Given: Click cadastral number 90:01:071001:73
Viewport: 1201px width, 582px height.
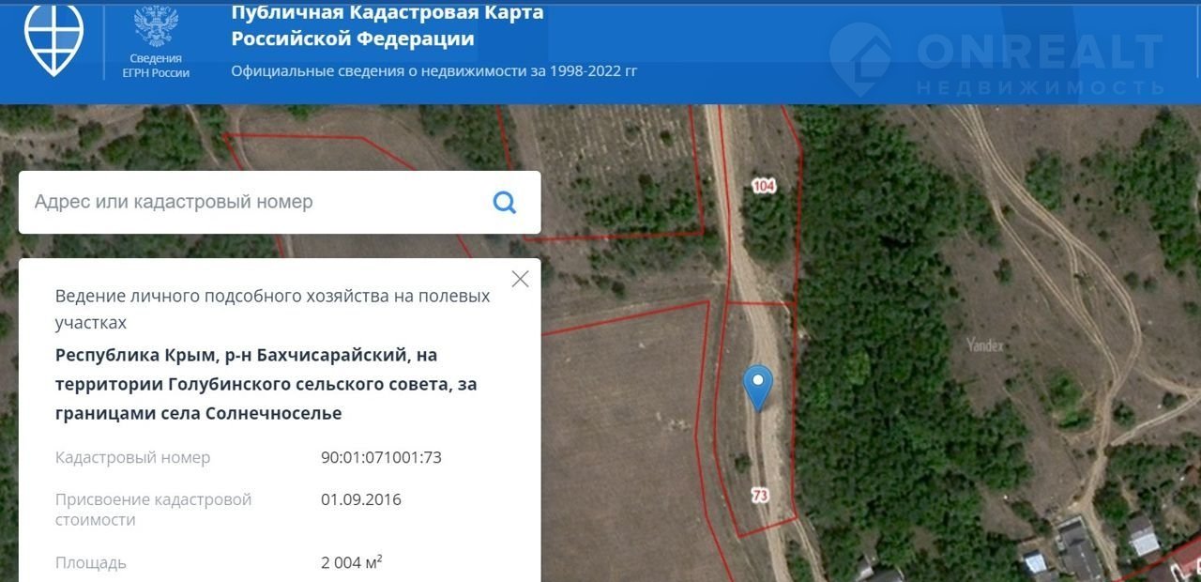Looking at the screenshot, I should click(x=381, y=457).
